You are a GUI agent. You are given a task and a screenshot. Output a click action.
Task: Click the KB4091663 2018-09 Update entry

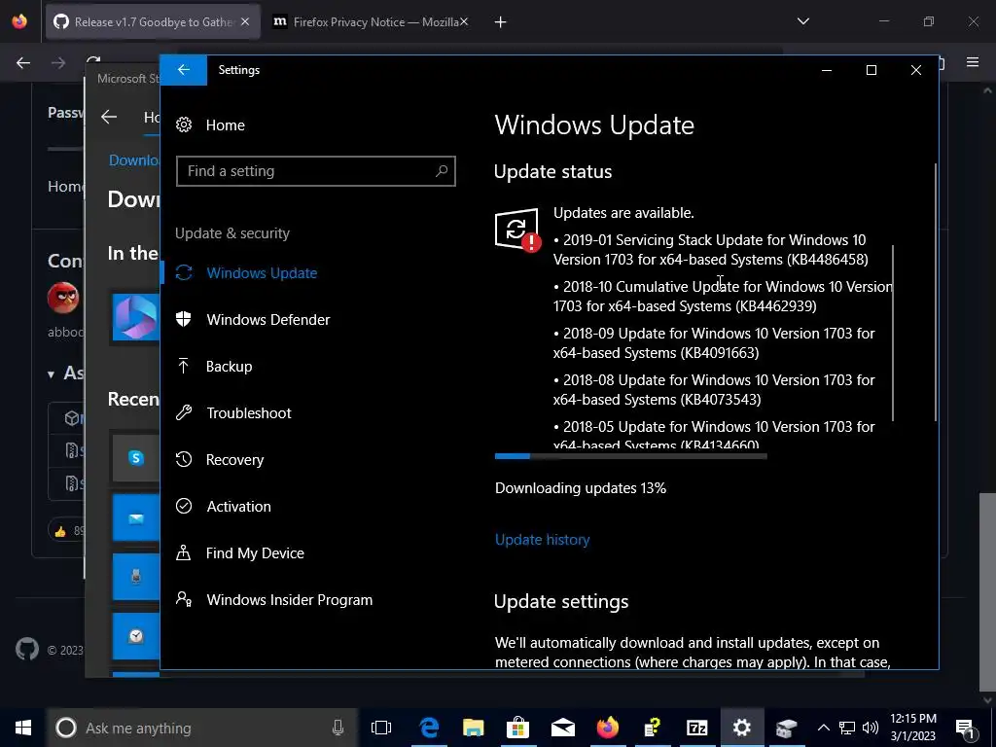coord(714,343)
